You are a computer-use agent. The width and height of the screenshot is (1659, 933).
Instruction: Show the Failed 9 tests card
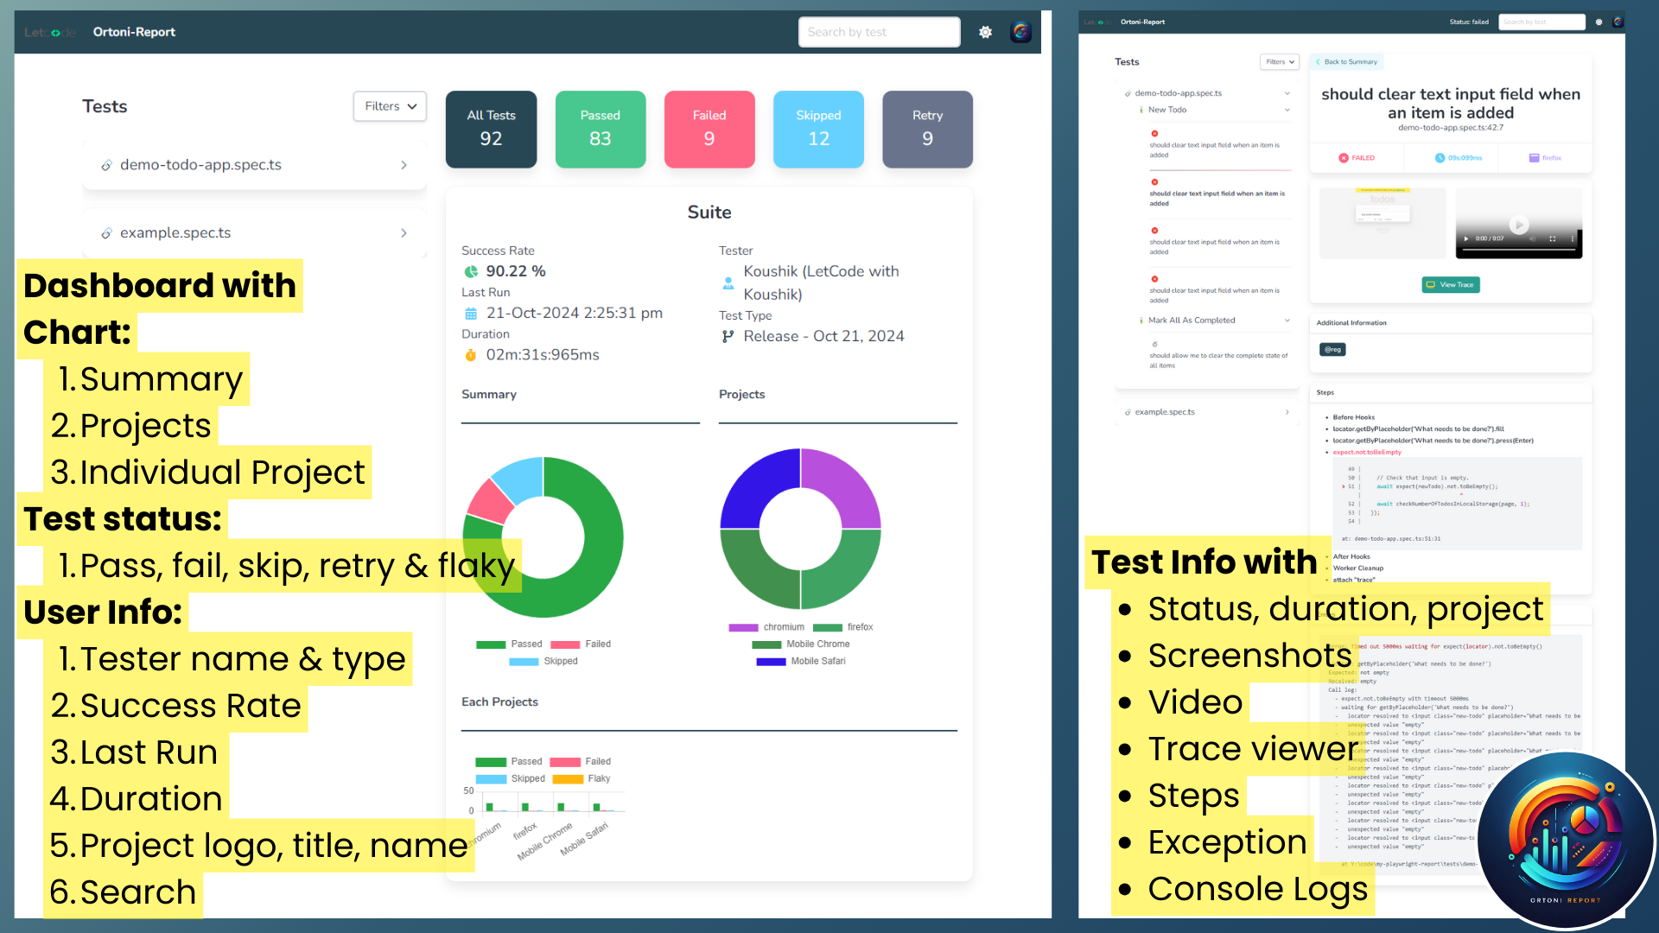point(709,129)
